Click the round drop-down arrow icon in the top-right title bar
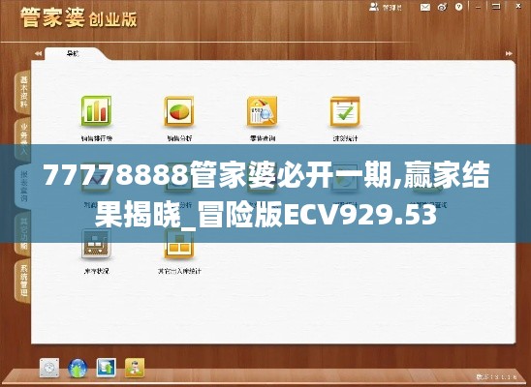The image size is (531, 387). 459,7
